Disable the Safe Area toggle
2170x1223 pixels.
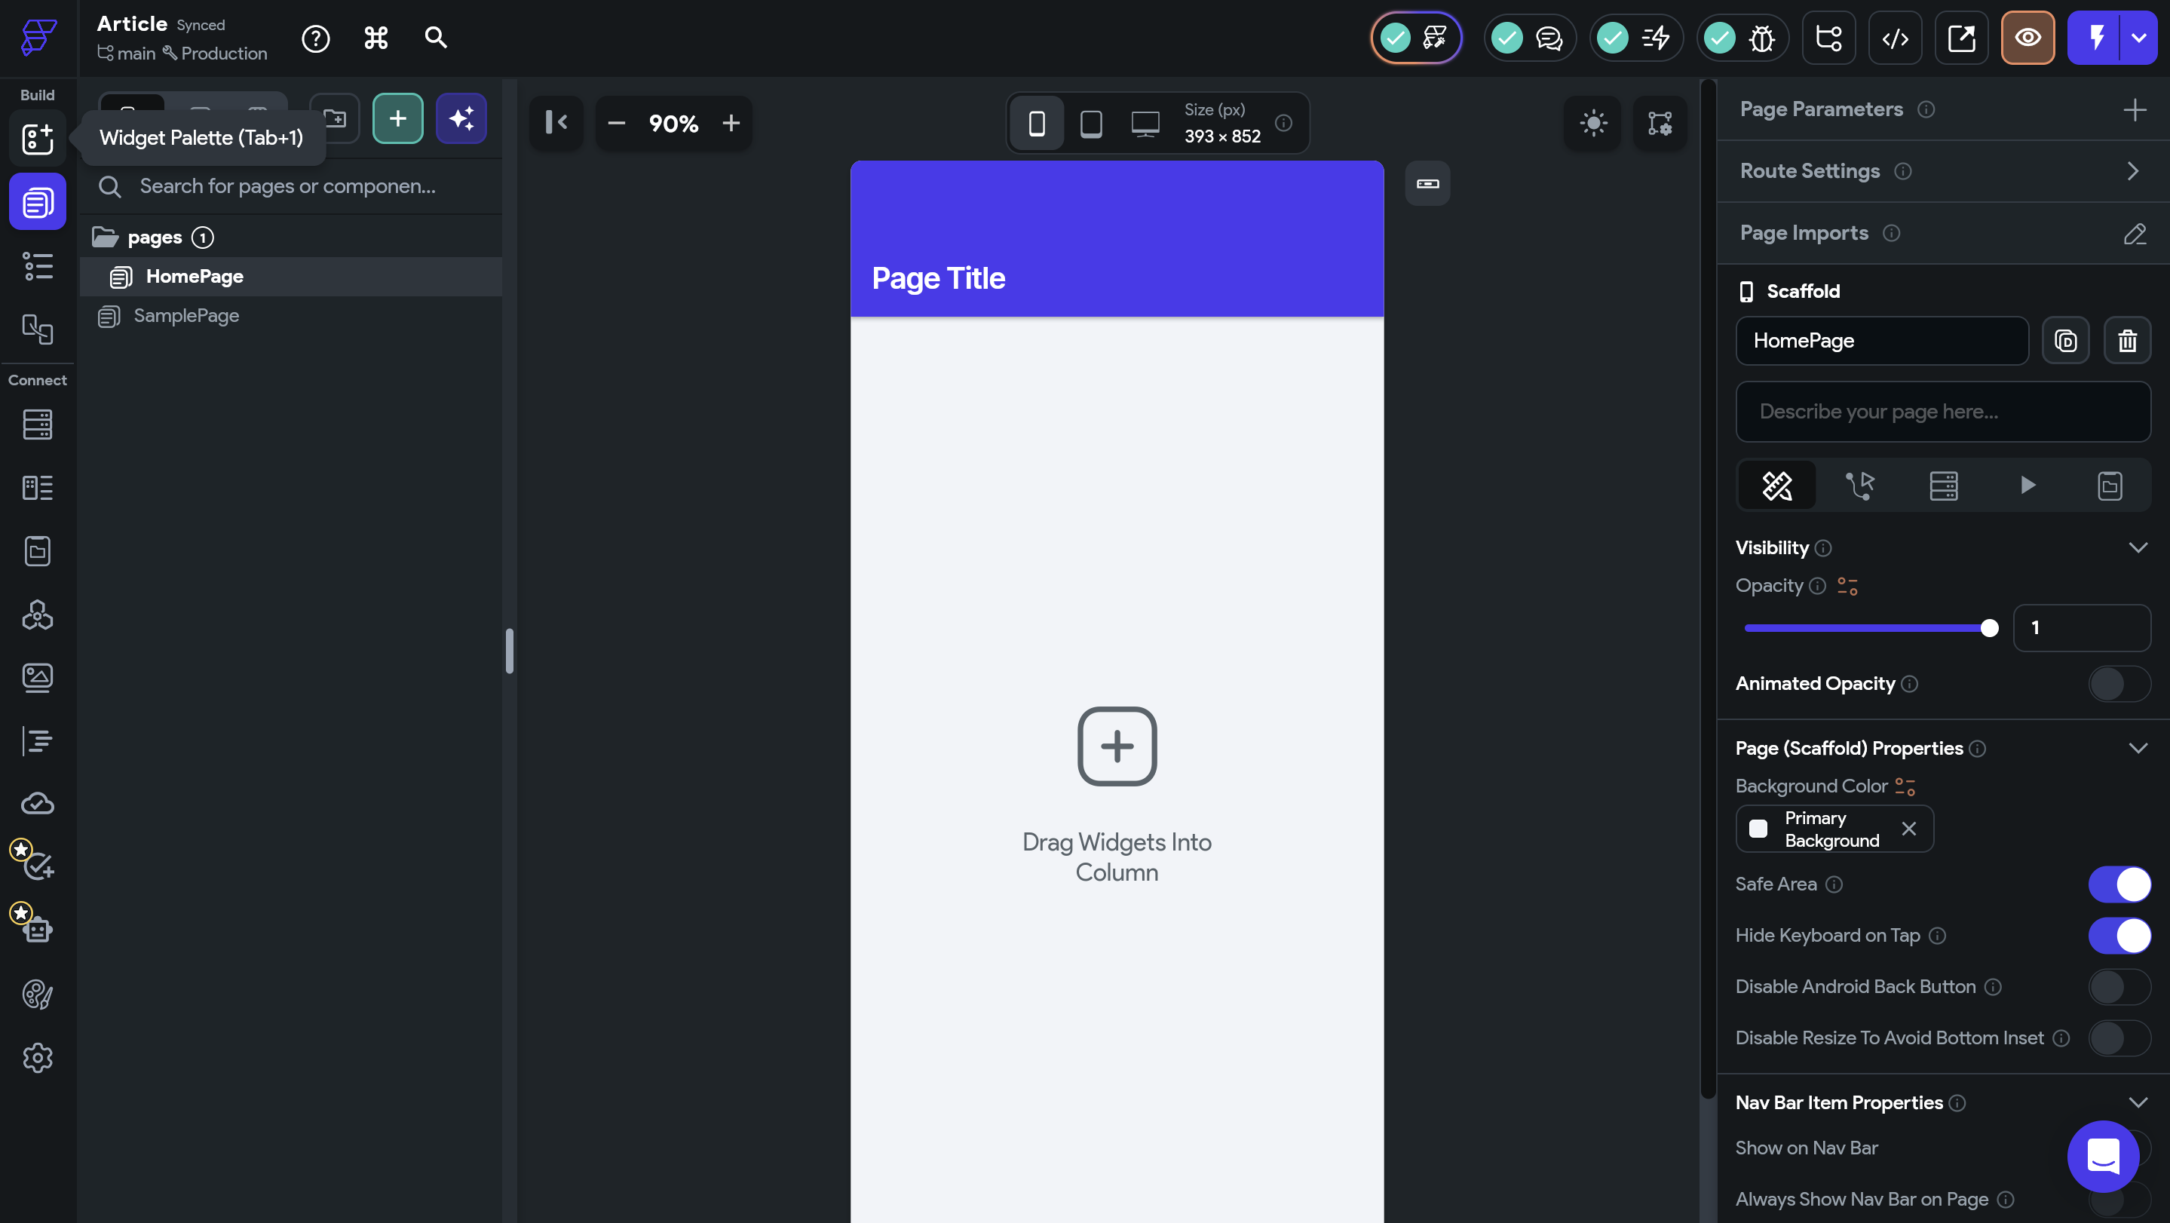2119,884
